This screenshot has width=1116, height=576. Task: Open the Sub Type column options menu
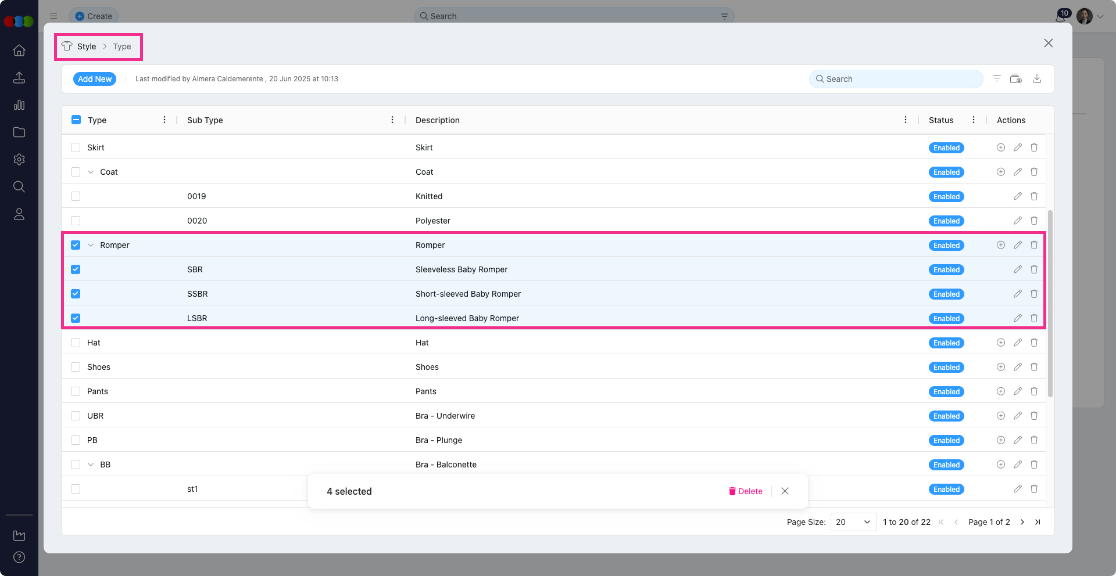tap(392, 120)
